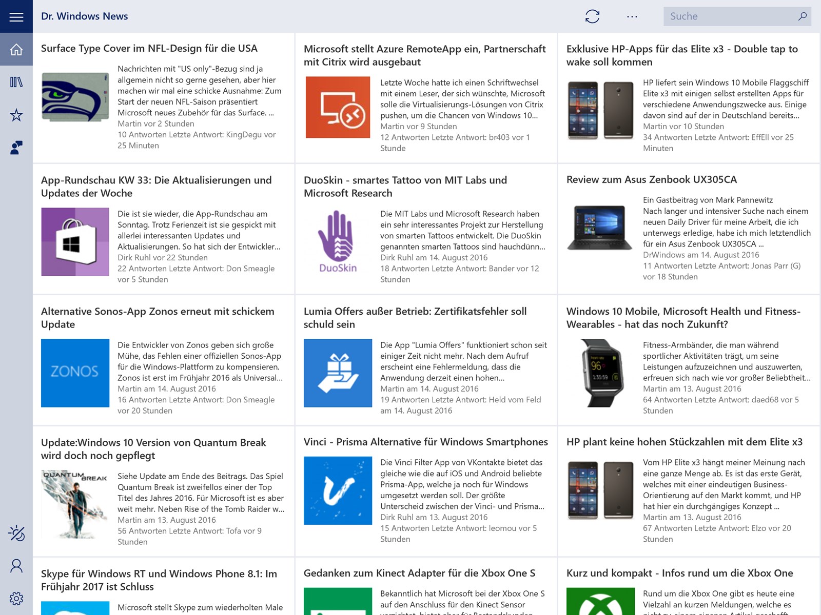
Task: Open HP plant keine hohen Stückzahlen article
Action: [x=685, y=442]
